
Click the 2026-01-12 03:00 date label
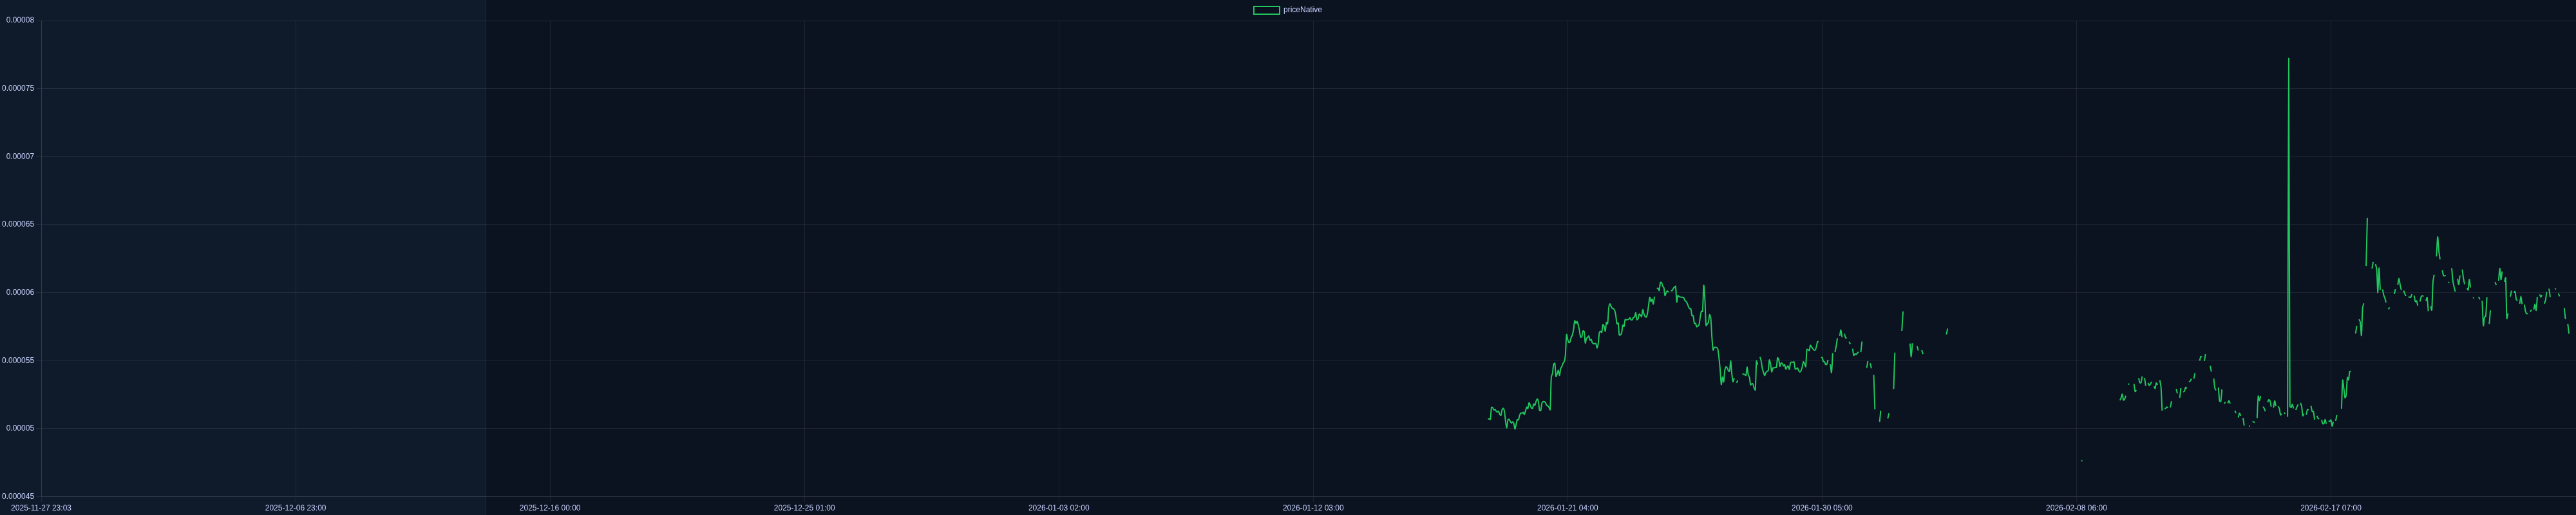click(x=1313, y=508)
